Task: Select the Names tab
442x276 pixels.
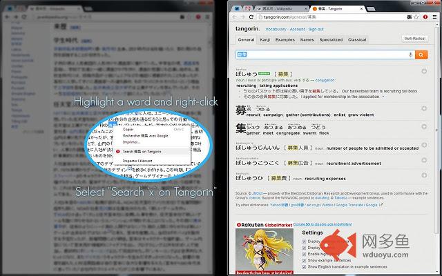Action: tap(307, 40)
